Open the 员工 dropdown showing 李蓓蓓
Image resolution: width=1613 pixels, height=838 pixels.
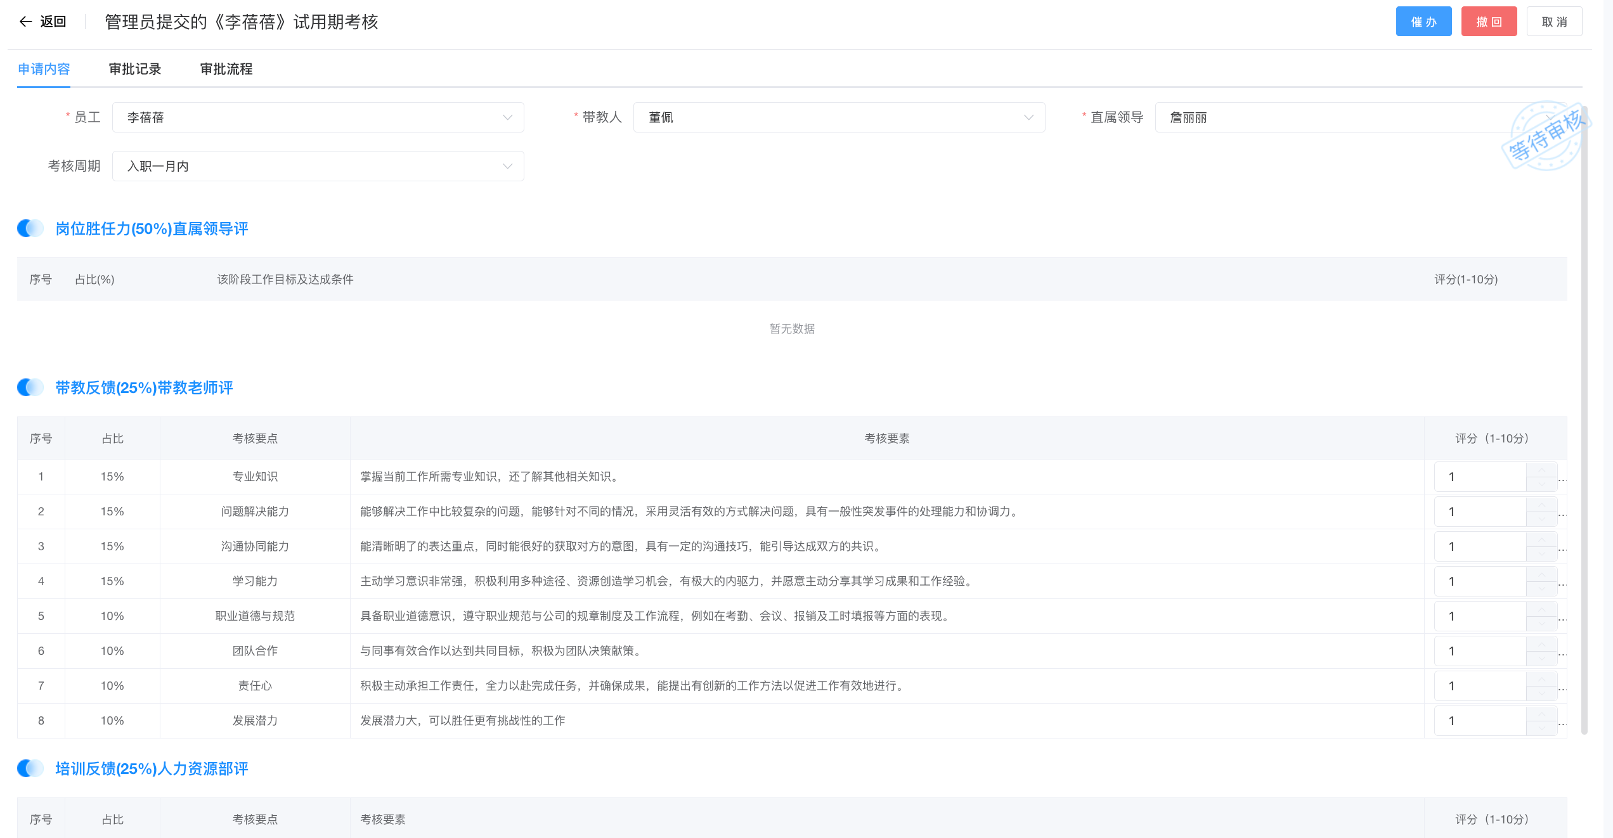[x=318, y=117]
